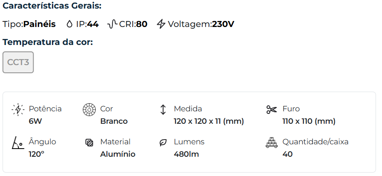Select the CCT3 color temperature option
This screenshot has height=176, width=382.
click(x=18, y=63)
